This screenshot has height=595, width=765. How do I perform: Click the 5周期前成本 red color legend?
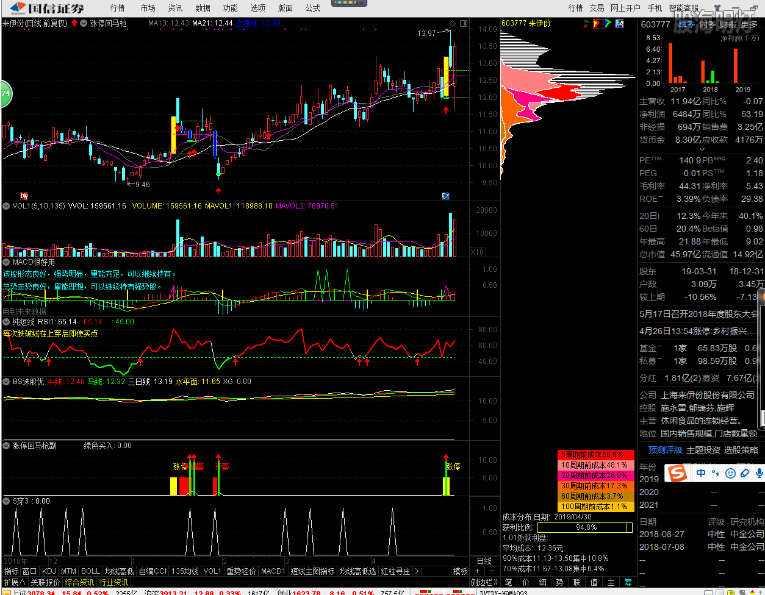pos(596,455)
